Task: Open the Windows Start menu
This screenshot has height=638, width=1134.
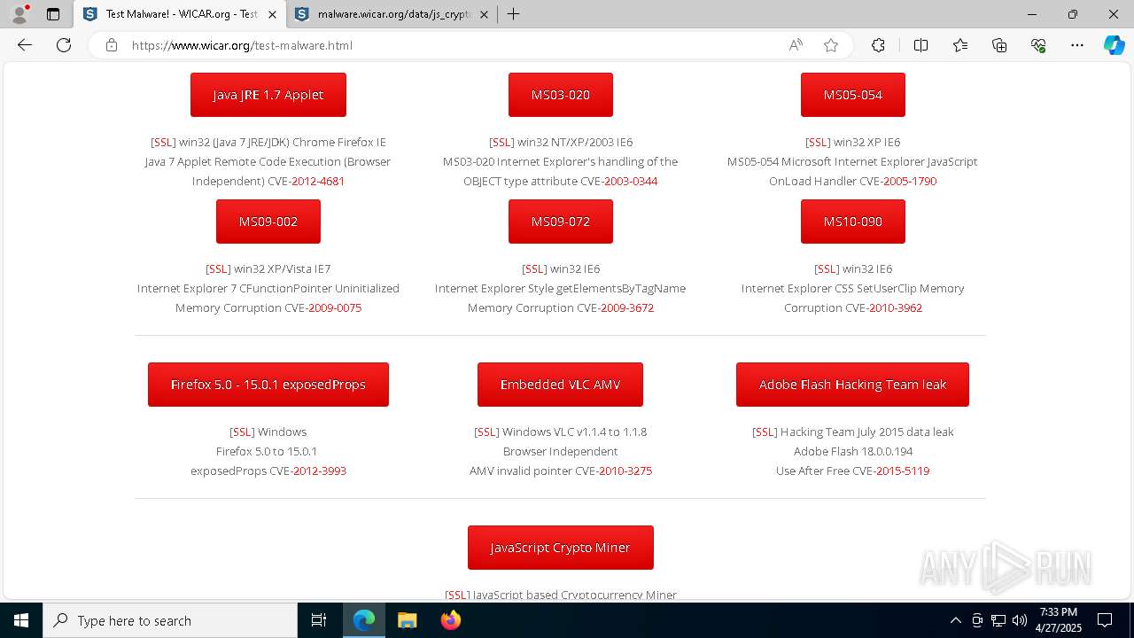Action: click(x=21, y=620)
